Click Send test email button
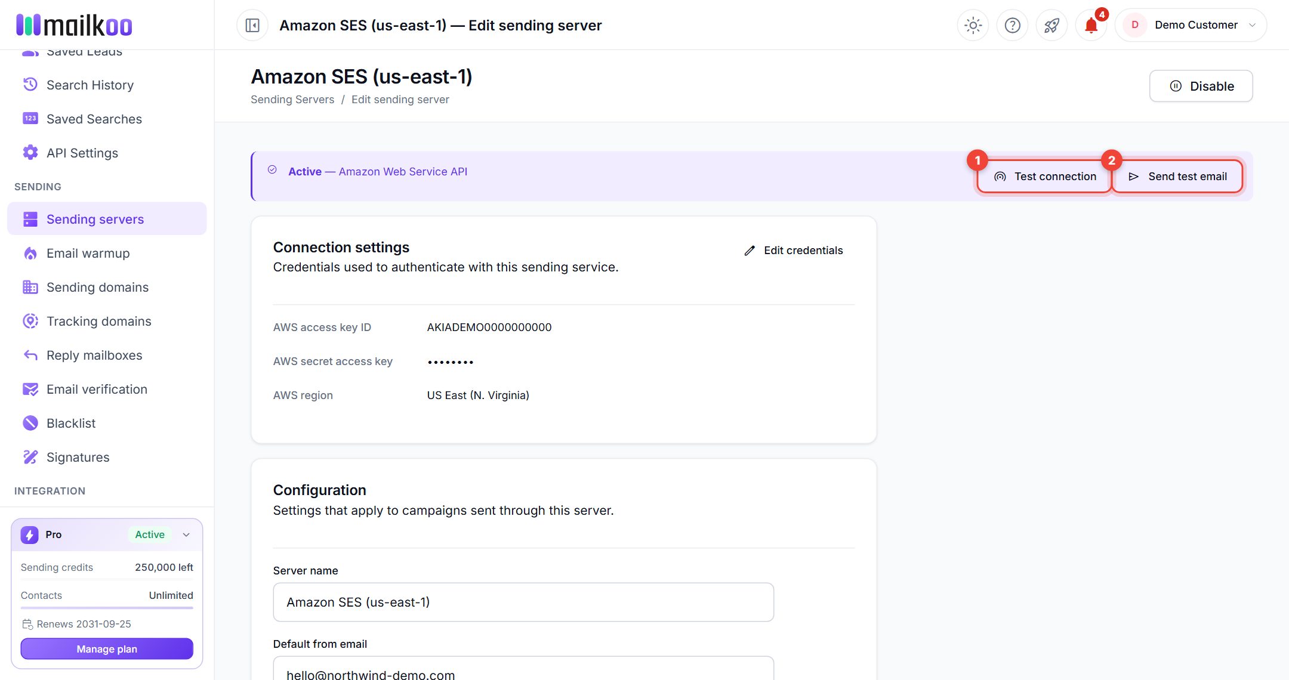 point(1177,177)
